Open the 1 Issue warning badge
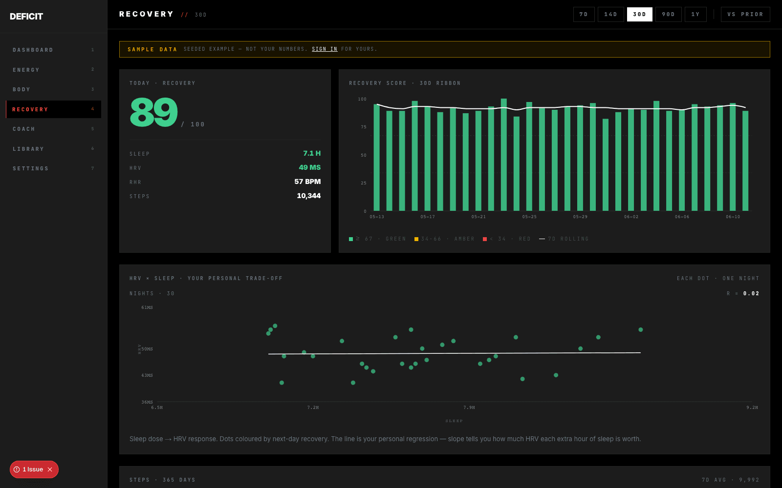 pos(29,469)
